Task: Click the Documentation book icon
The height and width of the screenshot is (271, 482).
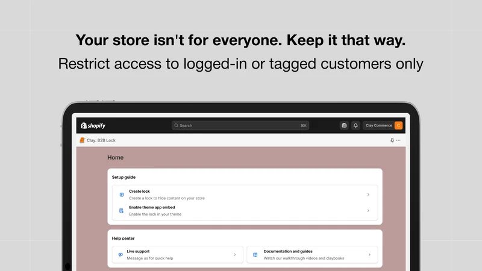Action: (x=255, y=254)
